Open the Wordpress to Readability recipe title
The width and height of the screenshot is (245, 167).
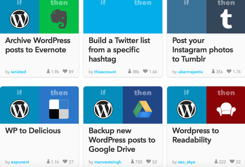pos(196,135)
